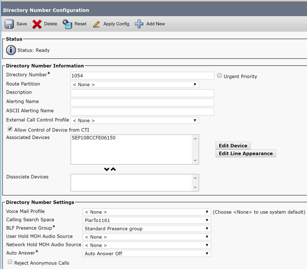Click the up arrow between device lists
The height and width of the screenshot is (269, 307).
click(x=113, y=169)
